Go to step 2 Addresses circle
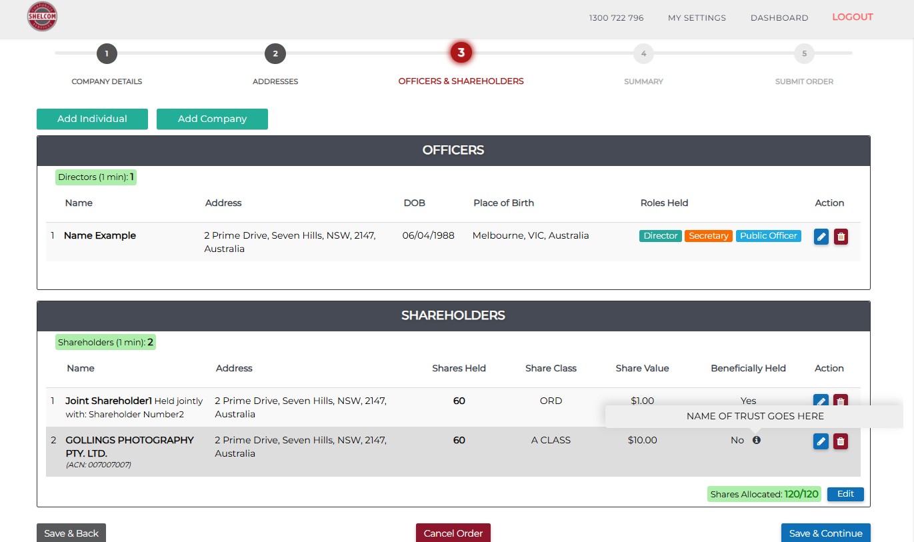914x542 pixels. (x=275, y=54)
